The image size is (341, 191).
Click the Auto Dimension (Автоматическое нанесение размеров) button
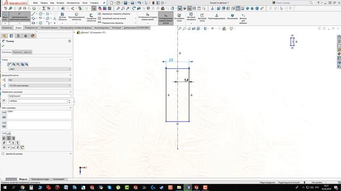click(19, 16)
